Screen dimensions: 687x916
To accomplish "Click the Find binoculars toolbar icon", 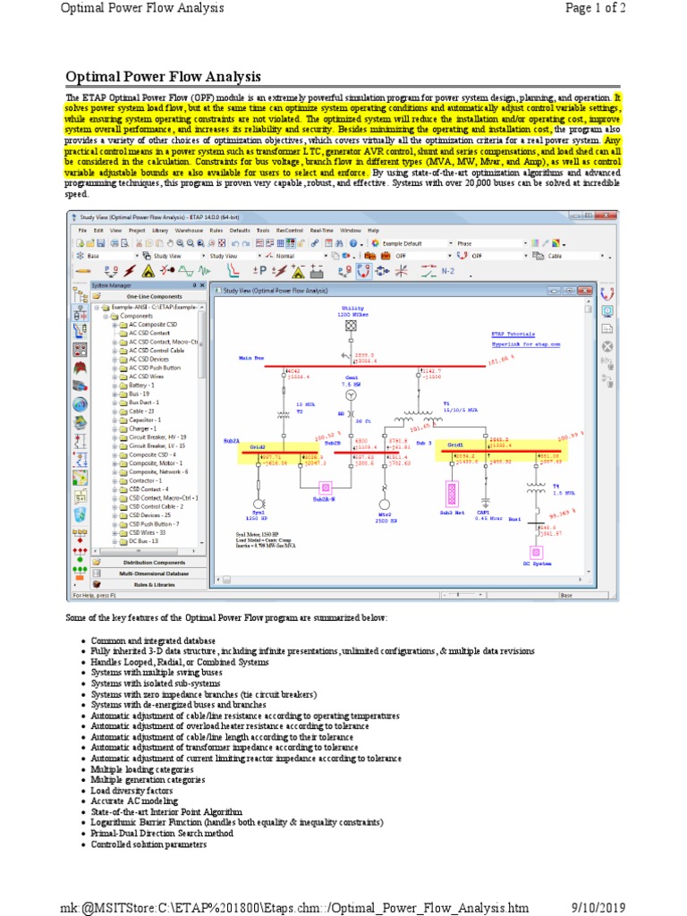I will 339,243.
